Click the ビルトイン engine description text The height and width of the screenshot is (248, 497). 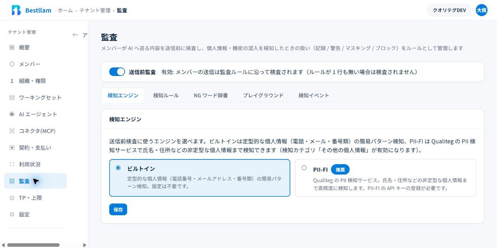(204, 182)
